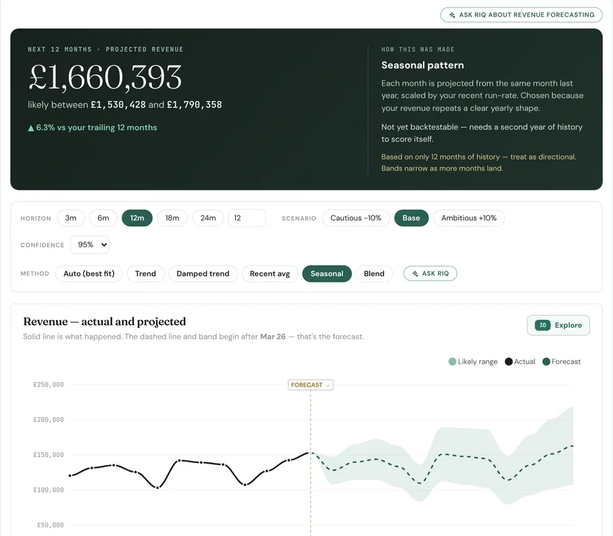Image resolution: width=613 pixels, height=536 pixels.
Task: Click the 6.3% vs trailing 12 months text
Action: tap(93, 128)
